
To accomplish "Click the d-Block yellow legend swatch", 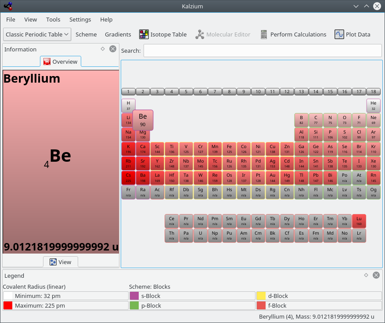I will [261, 296].
